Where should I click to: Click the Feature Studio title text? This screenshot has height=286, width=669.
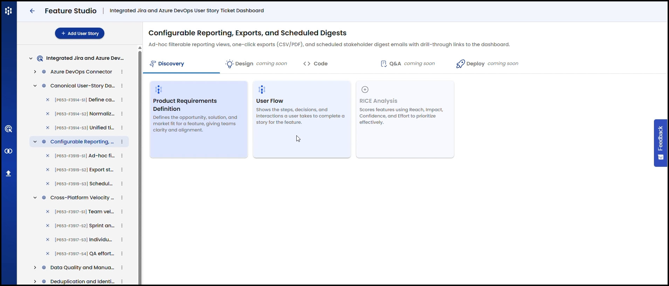71,11
